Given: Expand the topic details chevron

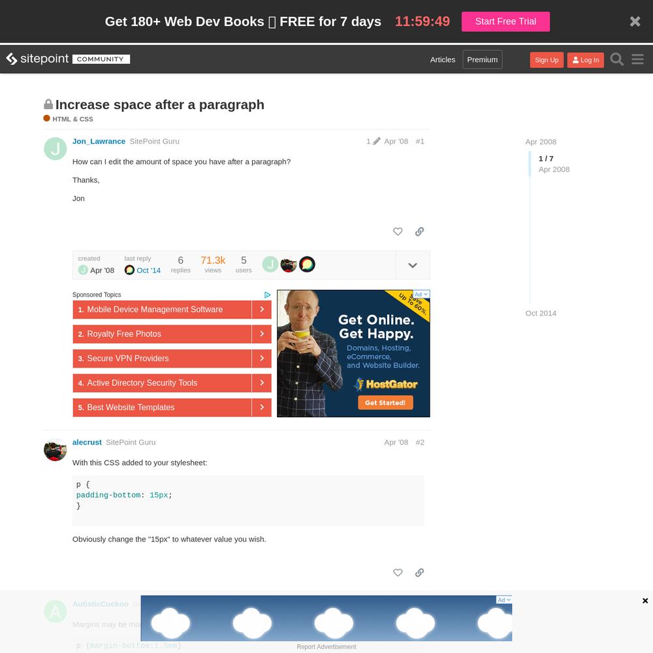Looking at the screenshot, I should 412,265.
